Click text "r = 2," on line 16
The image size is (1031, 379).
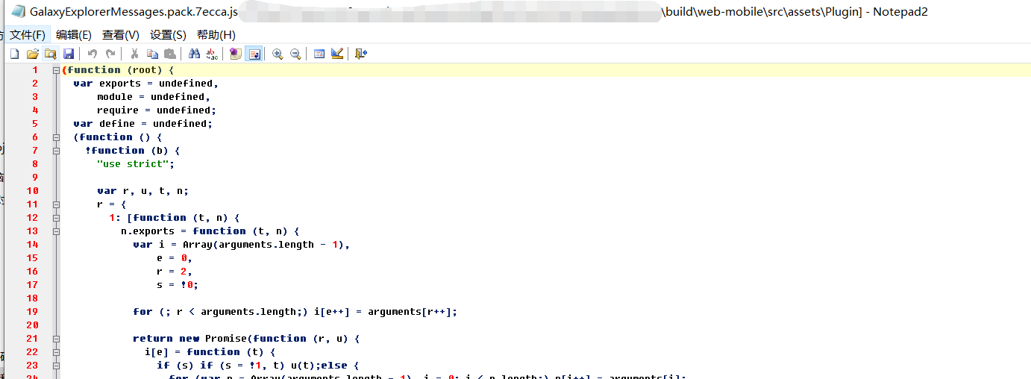[x=175, y=272]
